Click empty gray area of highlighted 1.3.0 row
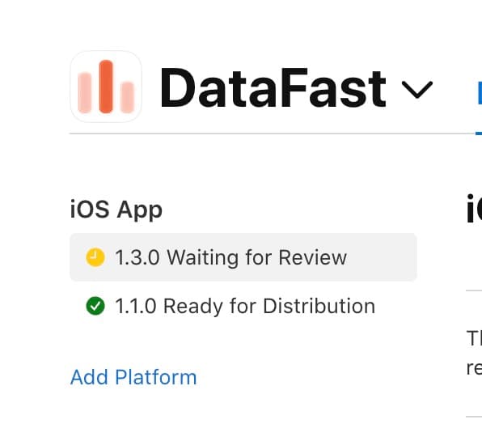The height and width of the screenshot is (424, 482). (381, 257)
